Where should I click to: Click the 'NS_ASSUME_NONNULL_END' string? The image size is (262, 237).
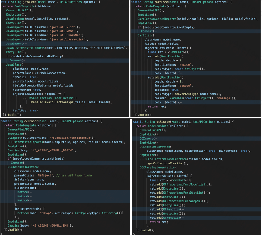point(51,226)
